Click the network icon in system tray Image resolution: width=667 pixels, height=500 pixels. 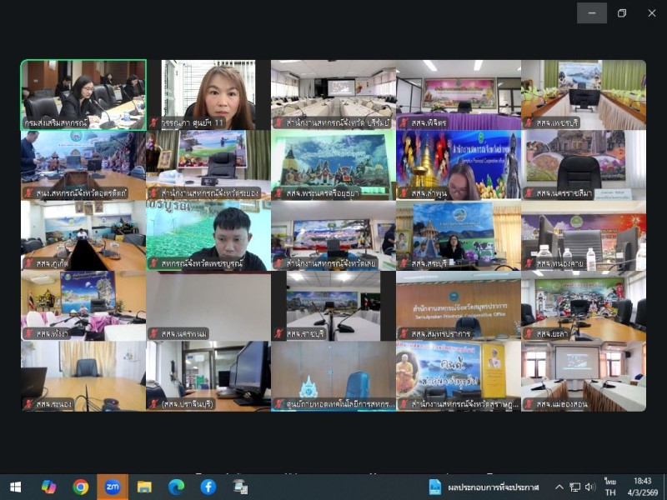[574, 487]
